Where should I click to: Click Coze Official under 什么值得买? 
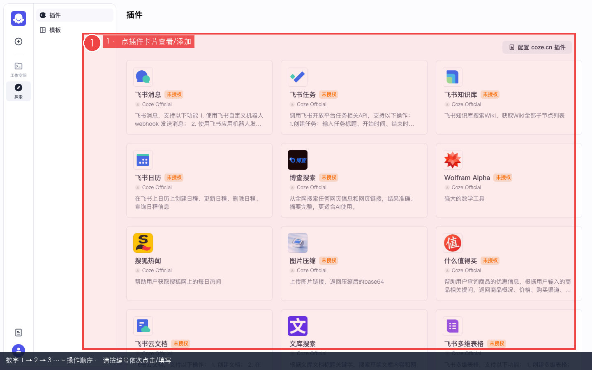click(466, 271)
